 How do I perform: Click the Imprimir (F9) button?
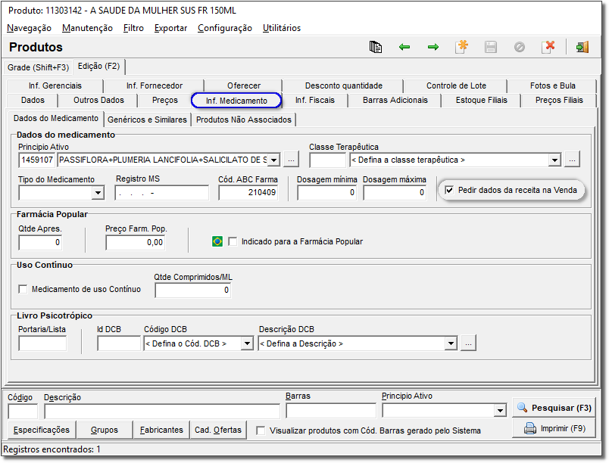point(554,428)
